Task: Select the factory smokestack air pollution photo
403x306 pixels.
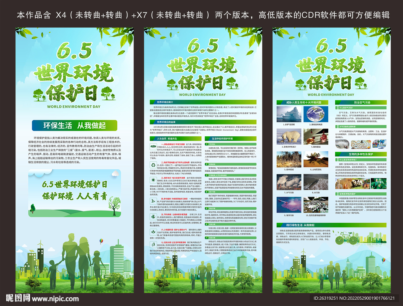Action: (x=289, y=182)
